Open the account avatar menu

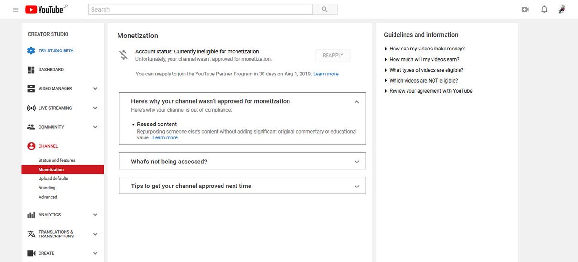pyautogui.click(x=562, y=9)
